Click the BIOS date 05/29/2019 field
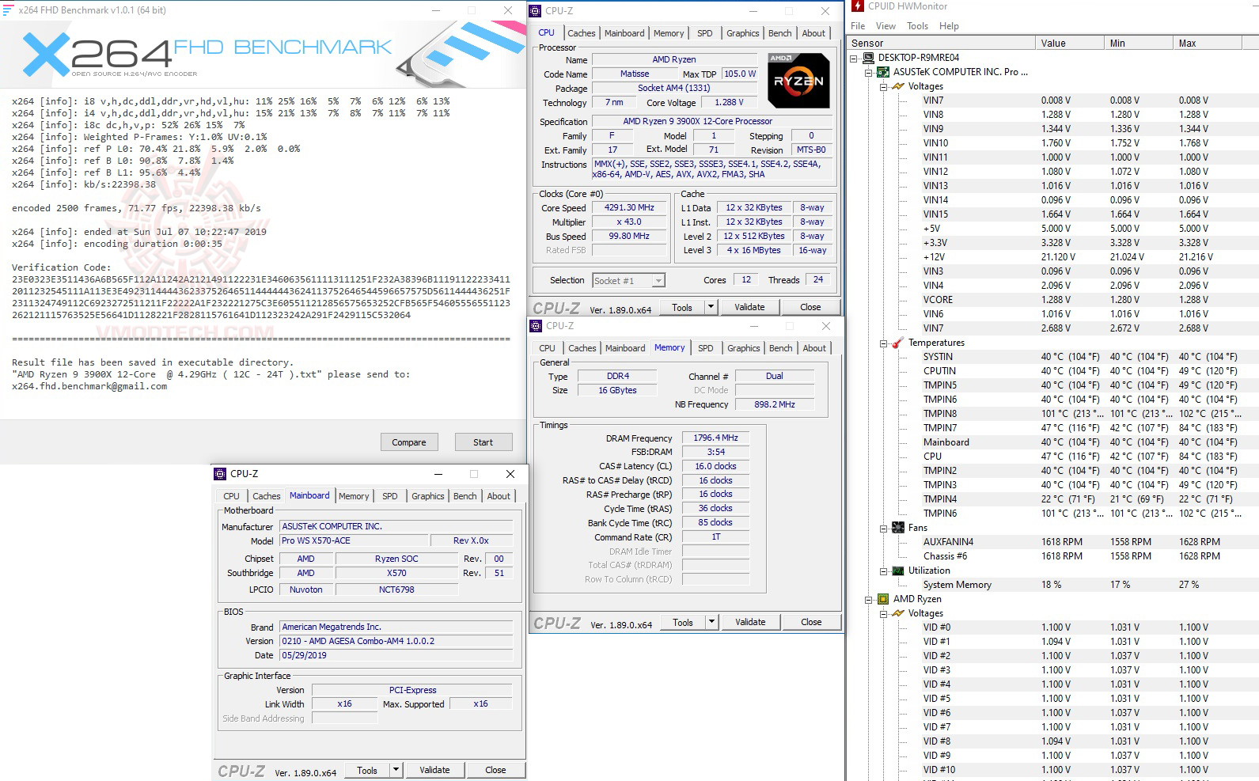1259x781 pixels. pyautogui.click(x=396, y=655)
